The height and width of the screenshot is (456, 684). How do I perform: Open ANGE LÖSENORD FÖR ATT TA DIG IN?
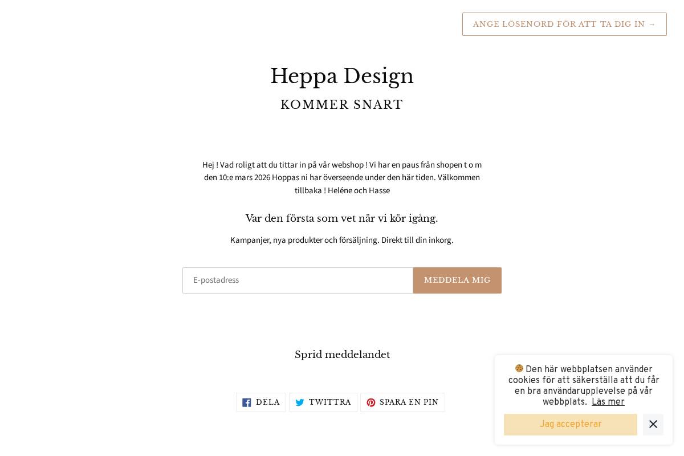(x=564, y=24)
